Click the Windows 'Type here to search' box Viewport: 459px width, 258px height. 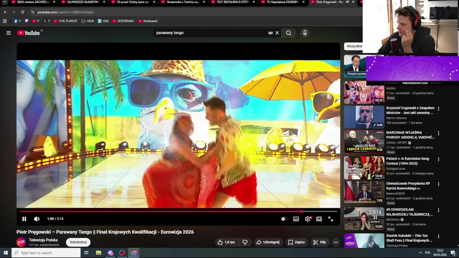(46, 253)
